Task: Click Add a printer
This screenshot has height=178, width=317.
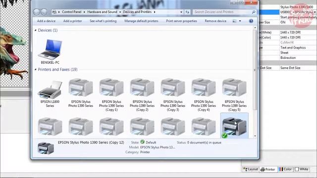Action: click(x=73, y=21)
